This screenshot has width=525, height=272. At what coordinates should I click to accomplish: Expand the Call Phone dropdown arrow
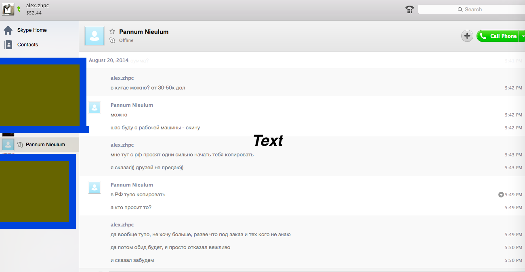(x=521, y=36)
